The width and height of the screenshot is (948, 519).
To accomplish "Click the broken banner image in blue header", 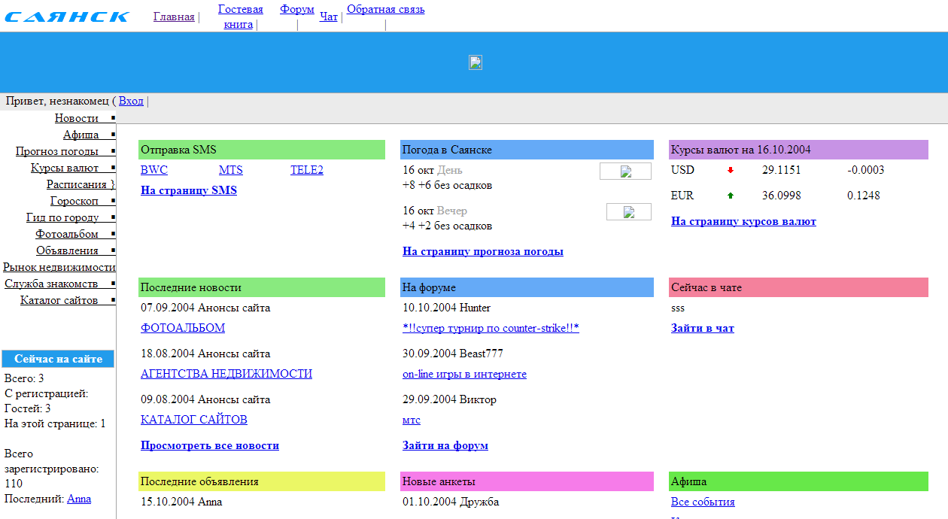I will click(476, 63).
